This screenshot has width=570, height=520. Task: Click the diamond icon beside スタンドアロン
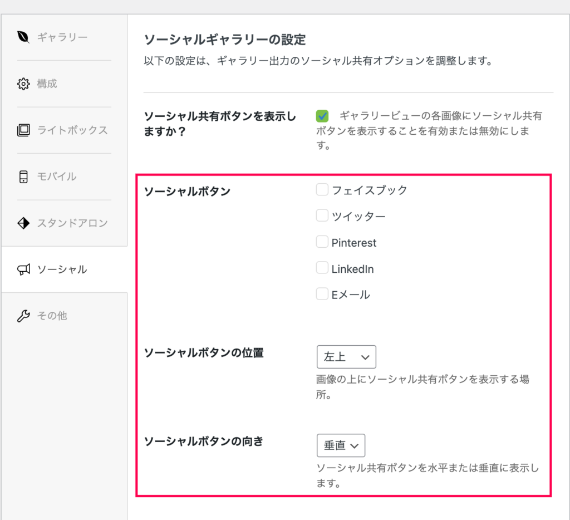pyautogui.click(x=23, y=223)
